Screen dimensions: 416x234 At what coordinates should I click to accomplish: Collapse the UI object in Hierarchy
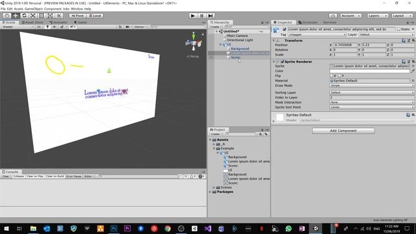click(x=220, y=44)
